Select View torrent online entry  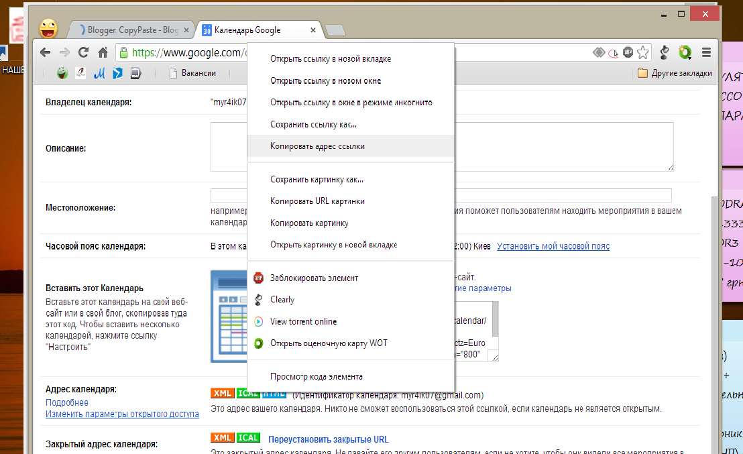click(x=351, y=321)
